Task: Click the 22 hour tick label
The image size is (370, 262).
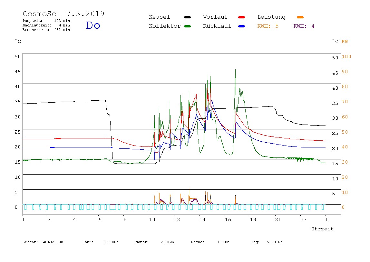Action: [304, 219]
